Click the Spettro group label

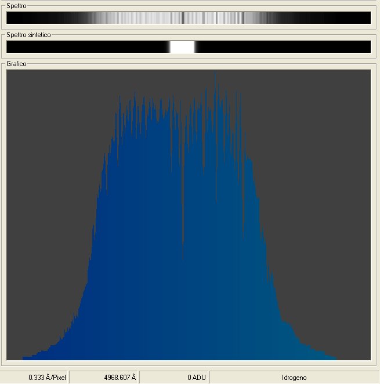(x=16, y=6)
